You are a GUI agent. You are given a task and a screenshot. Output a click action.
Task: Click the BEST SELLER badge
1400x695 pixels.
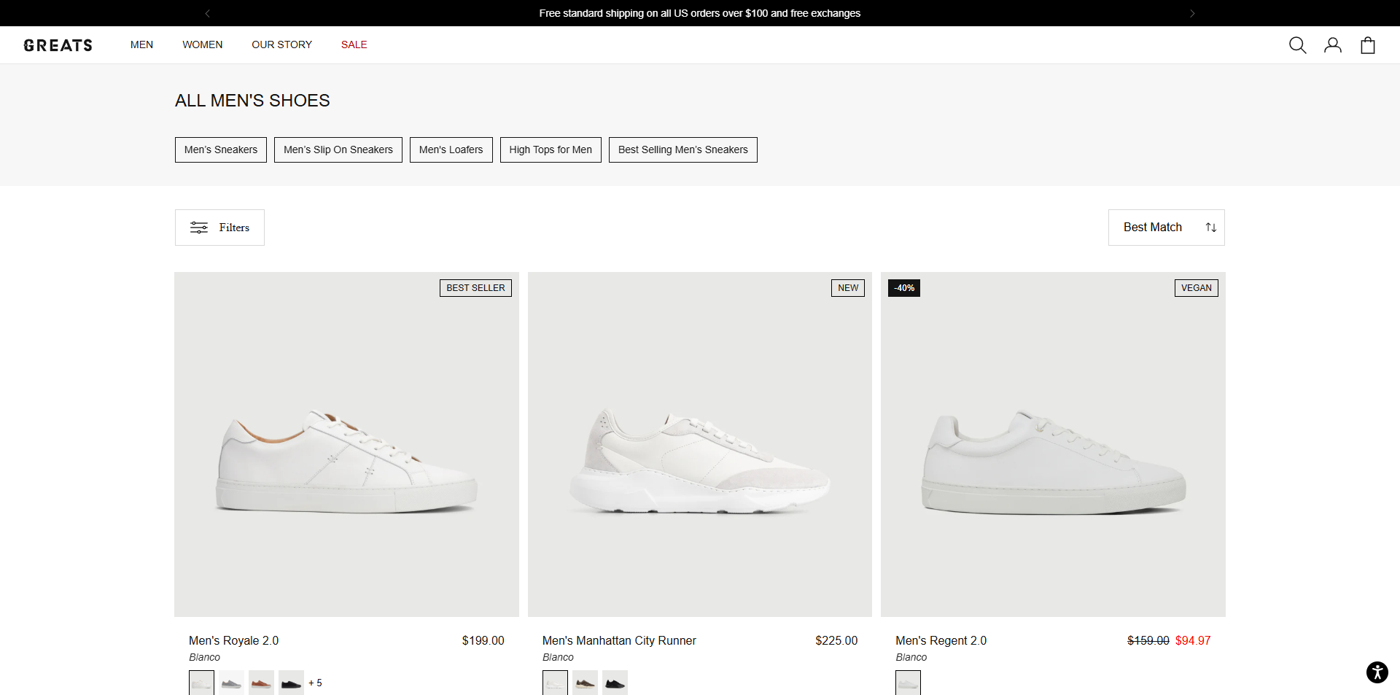point(475,288)
